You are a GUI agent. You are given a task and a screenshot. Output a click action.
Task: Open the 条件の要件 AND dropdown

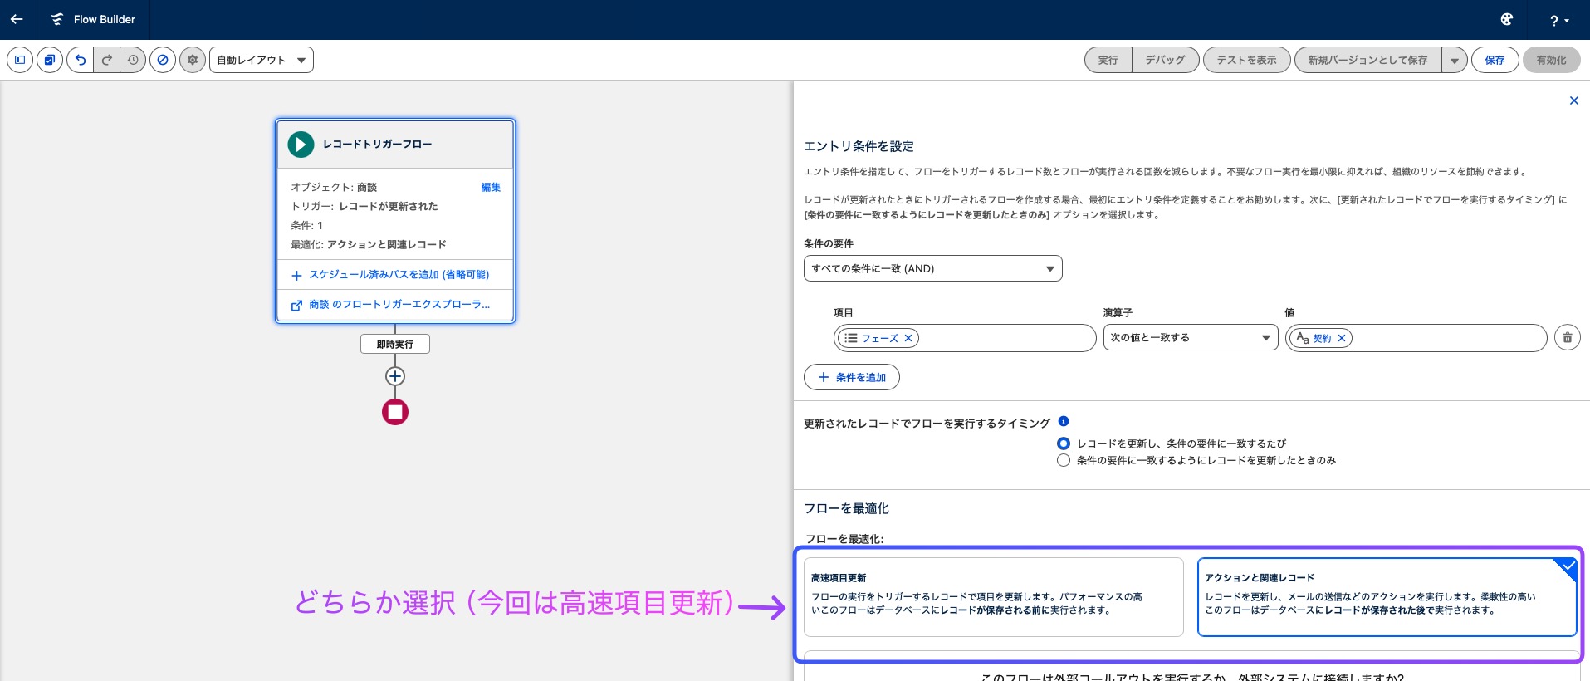tap(933, 268)
